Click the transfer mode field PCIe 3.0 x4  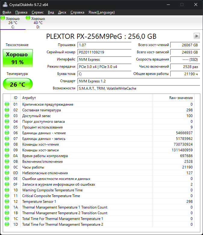click(104, 67)
